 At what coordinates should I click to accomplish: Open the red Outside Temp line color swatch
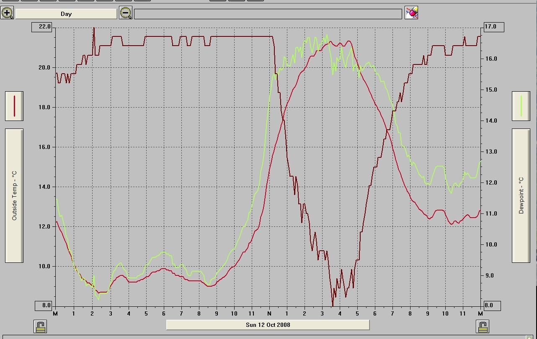14,106
